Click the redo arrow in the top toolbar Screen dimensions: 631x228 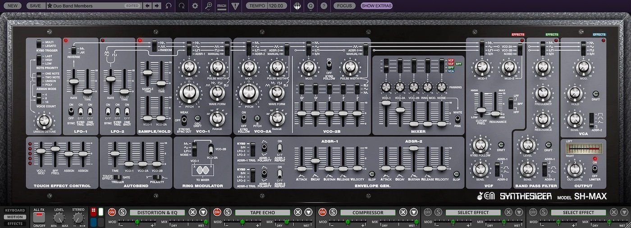(x=181, y=6)
